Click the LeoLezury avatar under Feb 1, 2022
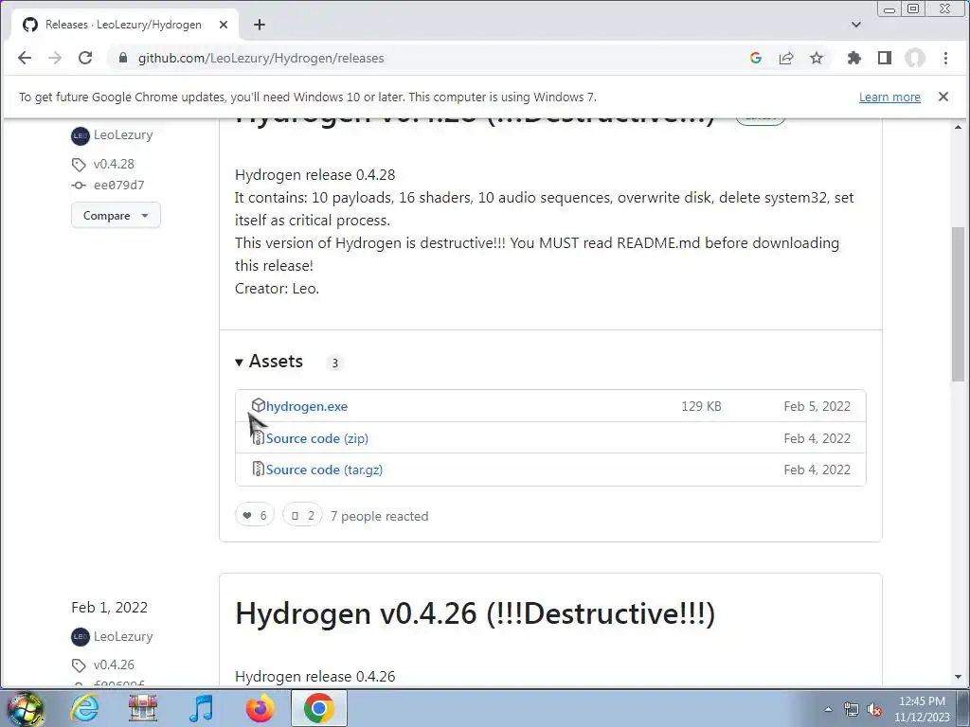 click(x=81, y=637)
